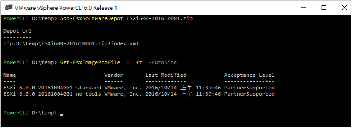Click the zip:D:\temp depot URL output line

[x=71, y=44]
